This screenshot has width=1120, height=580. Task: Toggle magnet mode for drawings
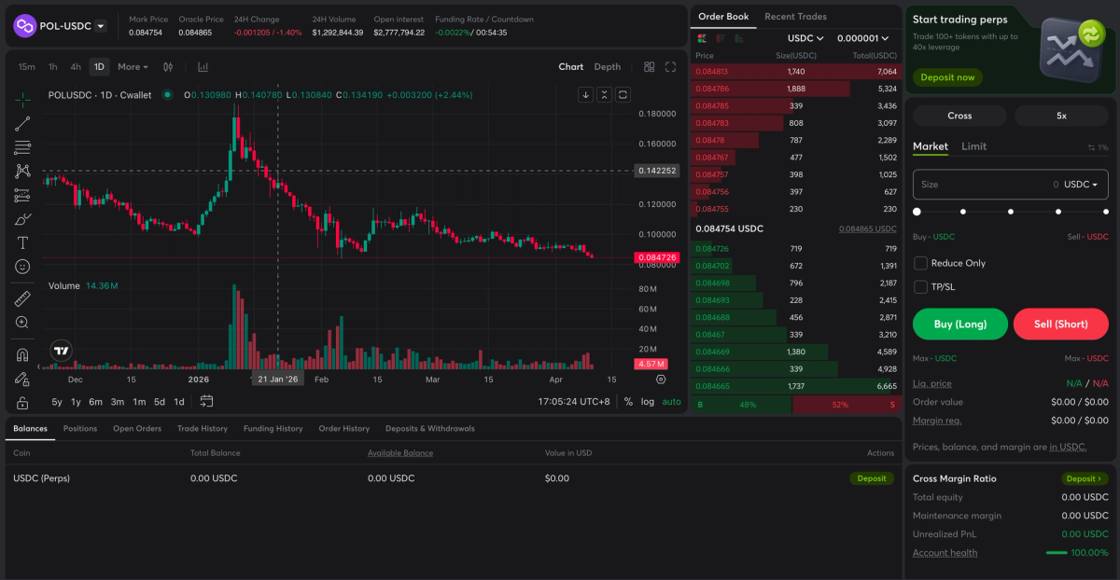[22, 354]
